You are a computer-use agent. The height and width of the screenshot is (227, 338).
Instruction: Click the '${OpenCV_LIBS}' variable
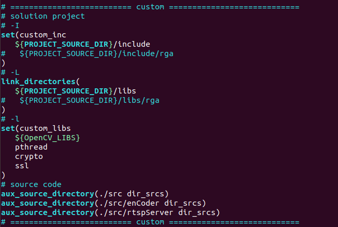click(48, 138)
